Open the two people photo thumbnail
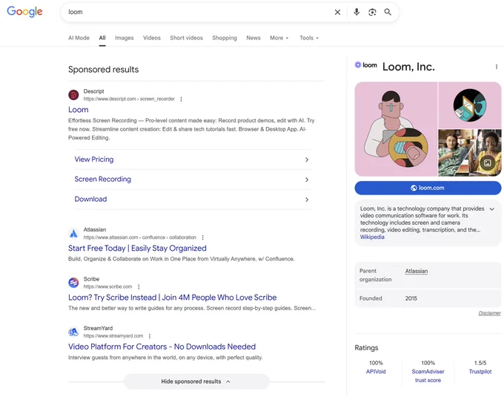 pos(470,153)
